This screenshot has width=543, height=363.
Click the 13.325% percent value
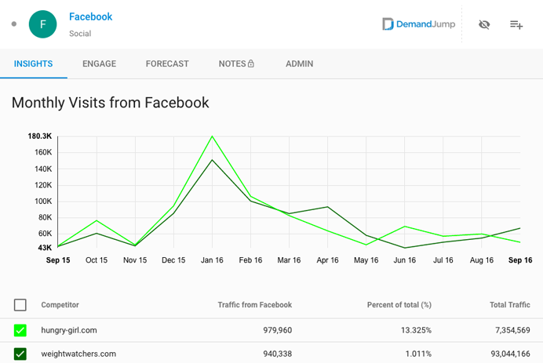pos(416,330)
